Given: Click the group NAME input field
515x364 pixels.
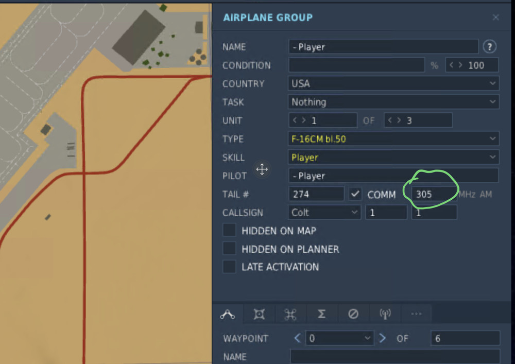Looking at the screenshot, I should 383,47.
